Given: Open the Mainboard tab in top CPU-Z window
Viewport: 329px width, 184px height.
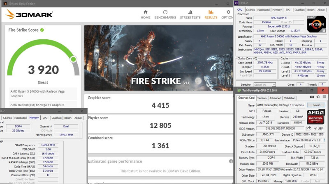Looking at the screenshot, I should pyautogui.click(x=263, y=9).
